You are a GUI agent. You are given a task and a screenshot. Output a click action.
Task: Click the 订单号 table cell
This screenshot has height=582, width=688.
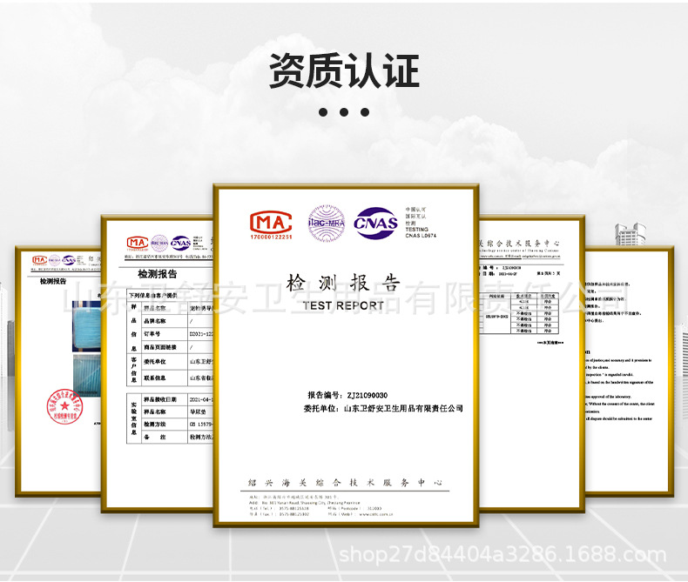(x=165, y=334)
